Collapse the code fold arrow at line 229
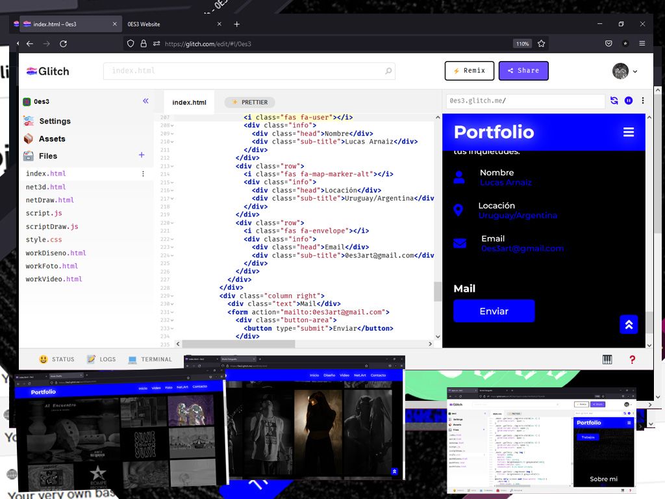 (x=172, y=296)
